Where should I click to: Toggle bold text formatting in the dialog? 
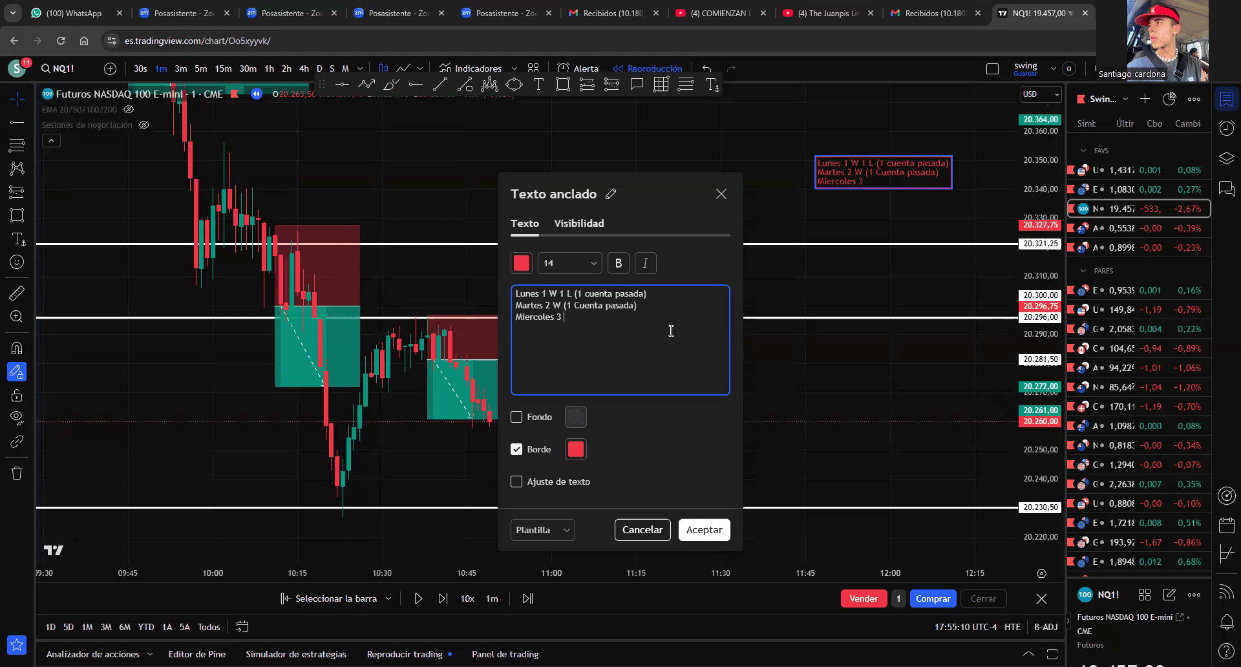click(619, 263)
